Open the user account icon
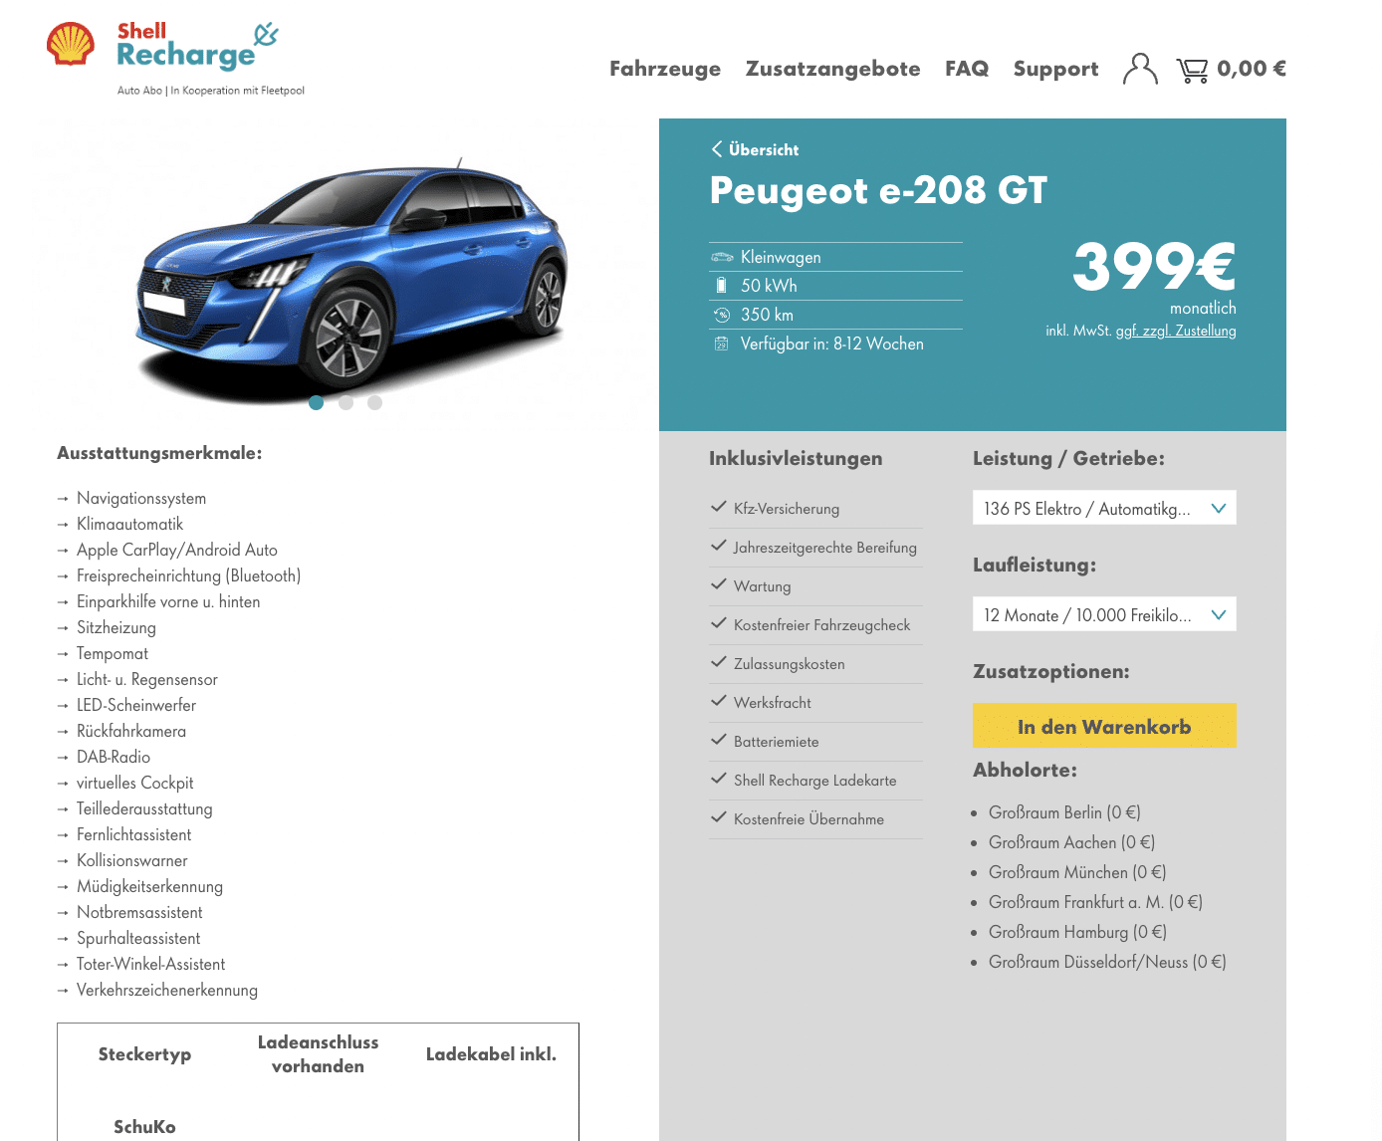1382x1141 pixels. pyautogui.click(x=1140, y=70)
